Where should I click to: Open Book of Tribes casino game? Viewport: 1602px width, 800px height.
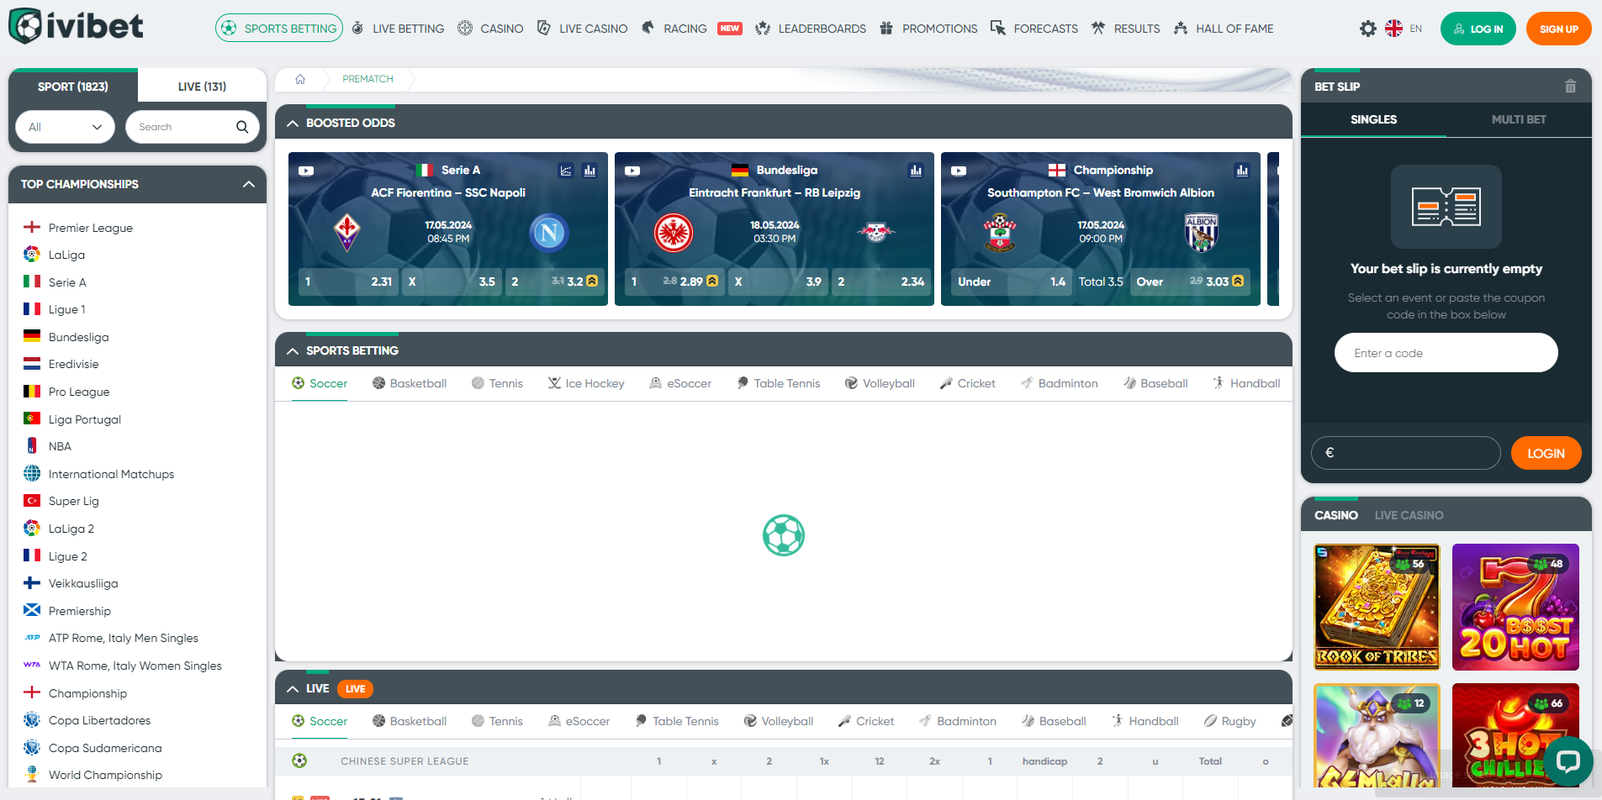click(1377, 607)
